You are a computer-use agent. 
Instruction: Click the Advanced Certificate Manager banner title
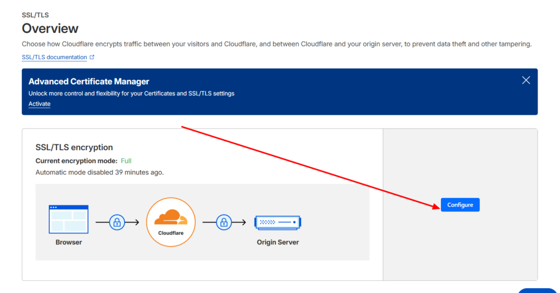point(89,81)
